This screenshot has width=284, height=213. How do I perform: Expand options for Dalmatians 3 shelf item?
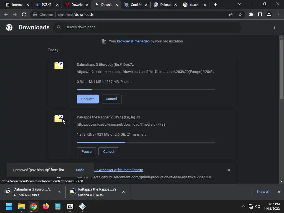[59, 192]
